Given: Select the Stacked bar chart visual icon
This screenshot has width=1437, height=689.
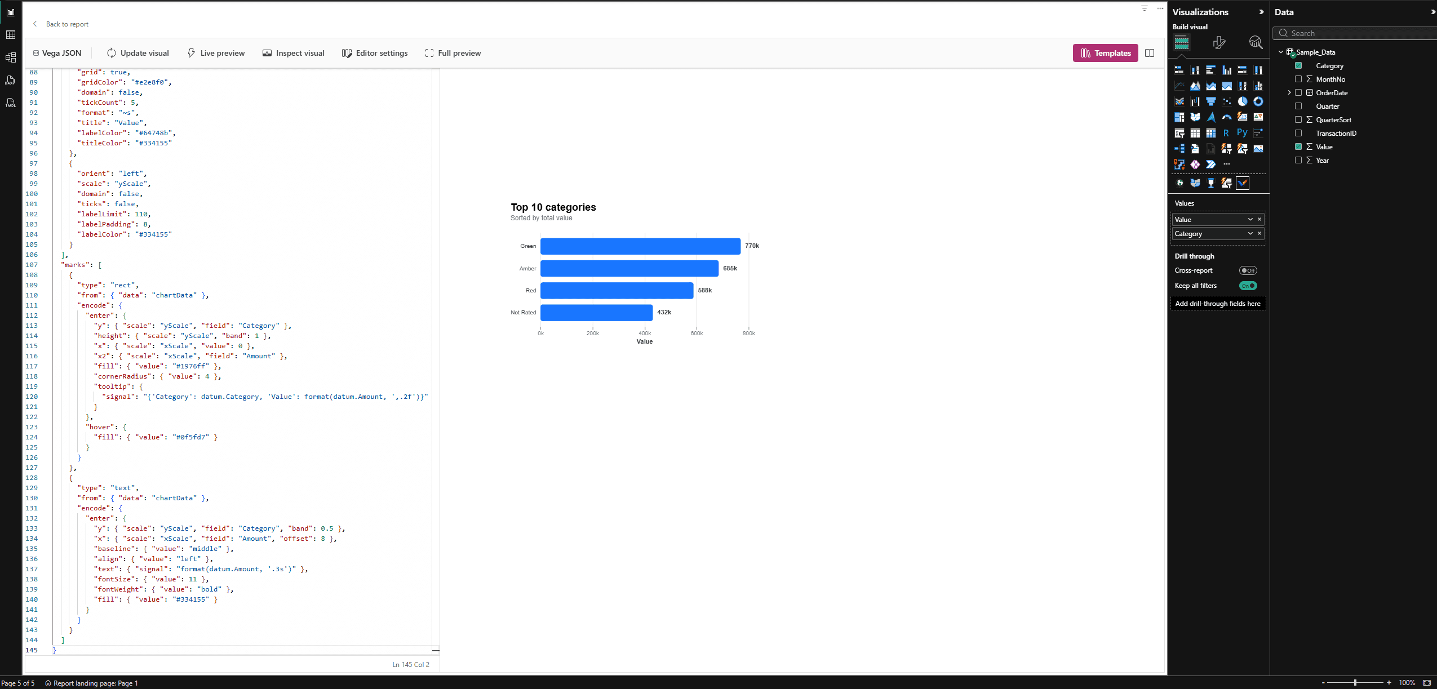Looking at the screenshot, I should click(1179, 70).
